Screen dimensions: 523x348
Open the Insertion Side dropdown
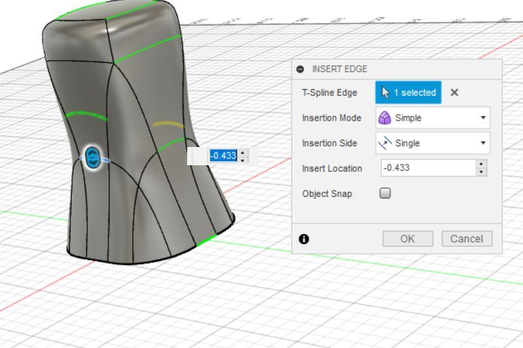[432, 143]
